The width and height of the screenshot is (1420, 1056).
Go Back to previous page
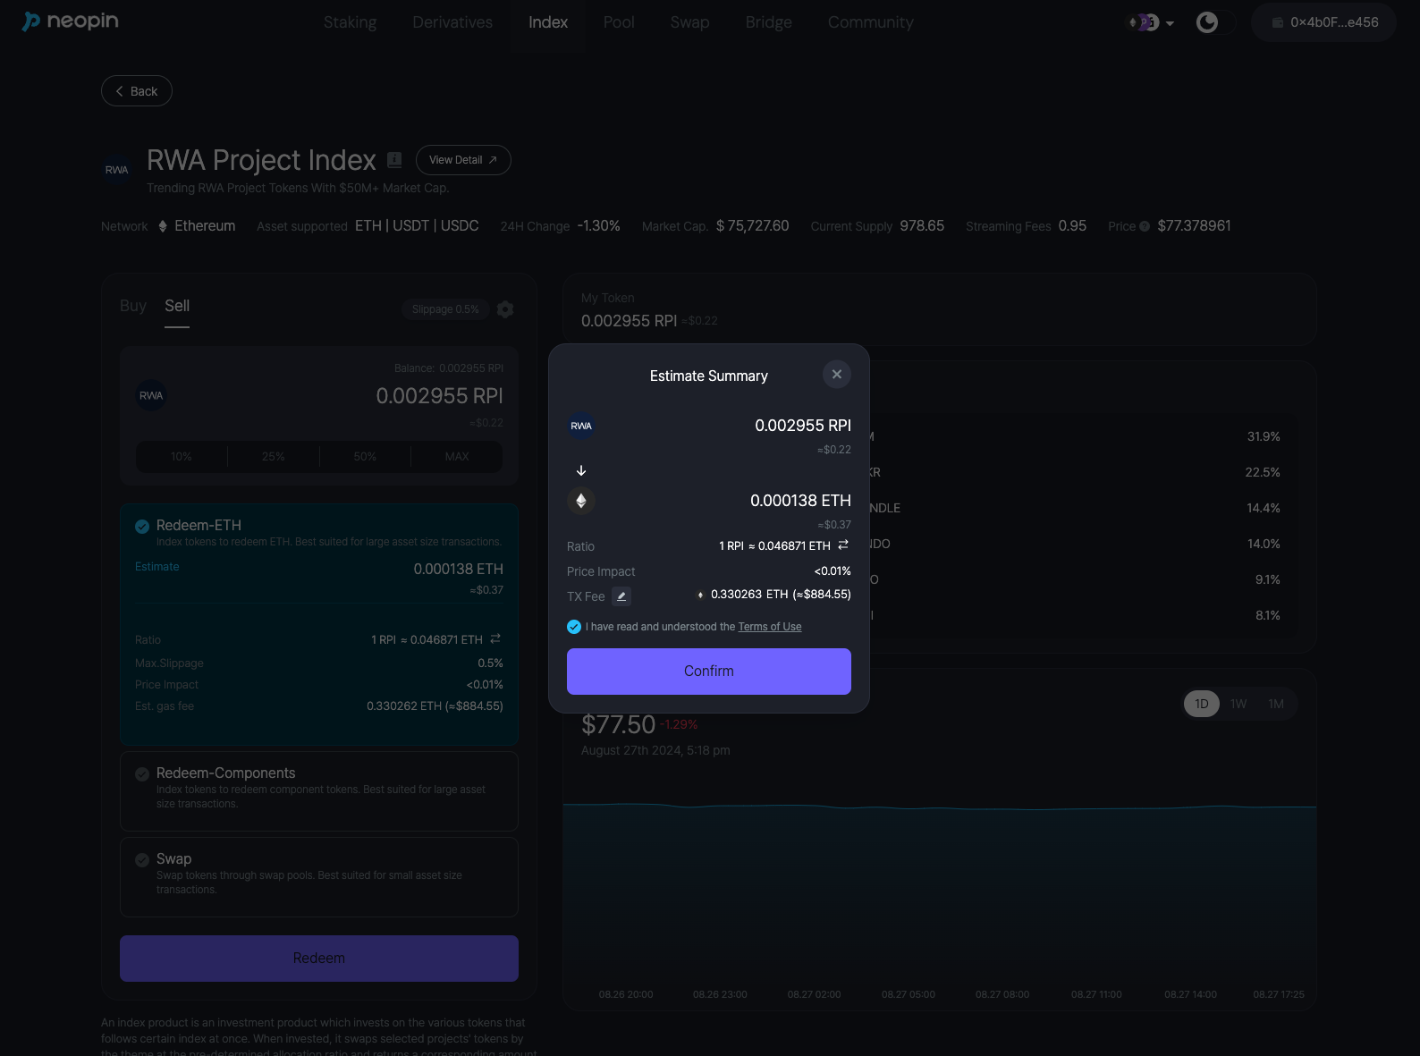click(137, 91)
